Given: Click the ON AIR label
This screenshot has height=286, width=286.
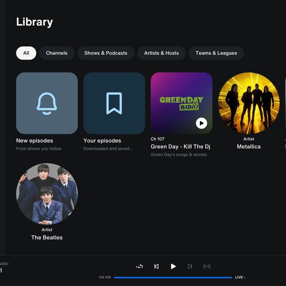Looking at the screenshot, I should point(105,277).
